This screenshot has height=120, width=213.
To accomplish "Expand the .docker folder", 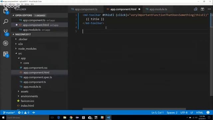I will [16, 39].
